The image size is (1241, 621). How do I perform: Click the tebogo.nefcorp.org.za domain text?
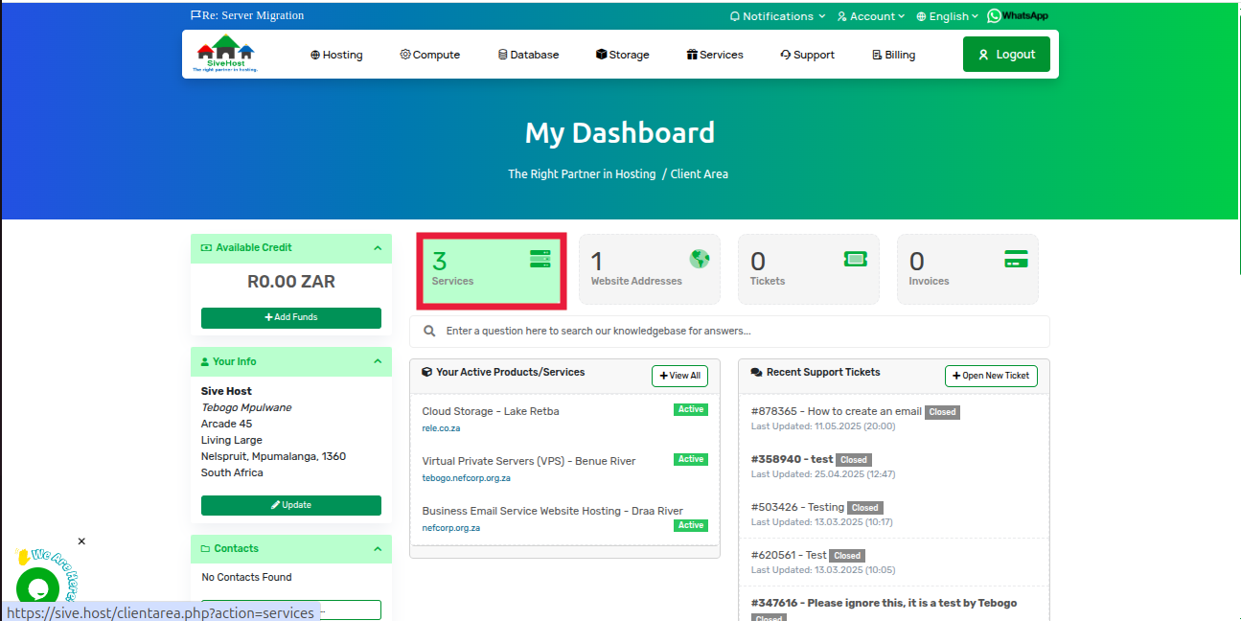pyautogui.click(x=466, y=478)
